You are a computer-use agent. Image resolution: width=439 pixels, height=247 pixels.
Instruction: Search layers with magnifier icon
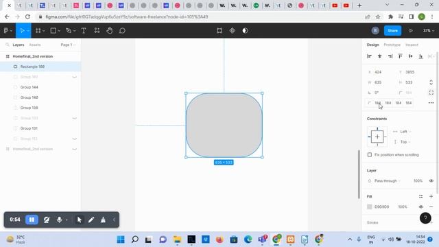point(8,45)
